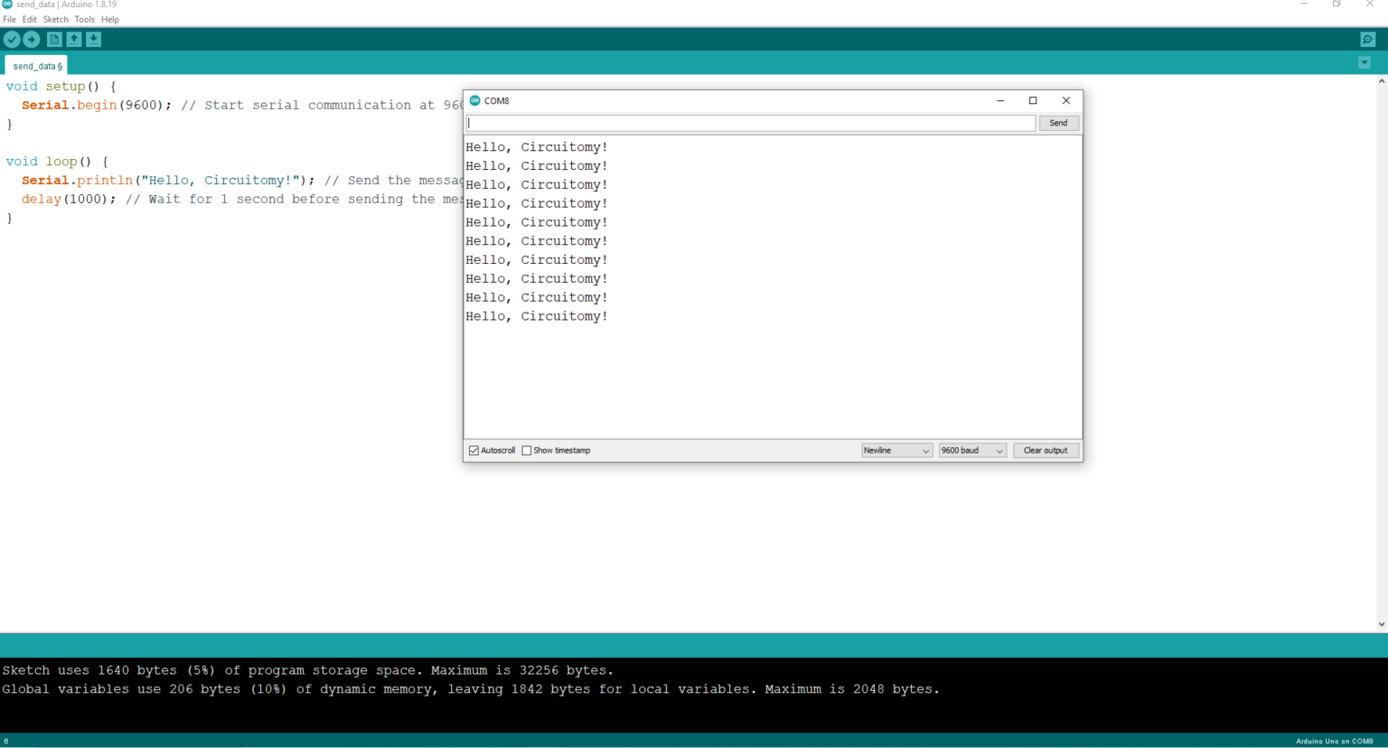Click the Serial Monitor message input field
Screen dimensions: 1388x748
coord(750,123)
